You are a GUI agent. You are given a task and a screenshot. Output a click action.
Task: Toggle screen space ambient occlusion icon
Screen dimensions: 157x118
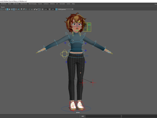point(22,9)
